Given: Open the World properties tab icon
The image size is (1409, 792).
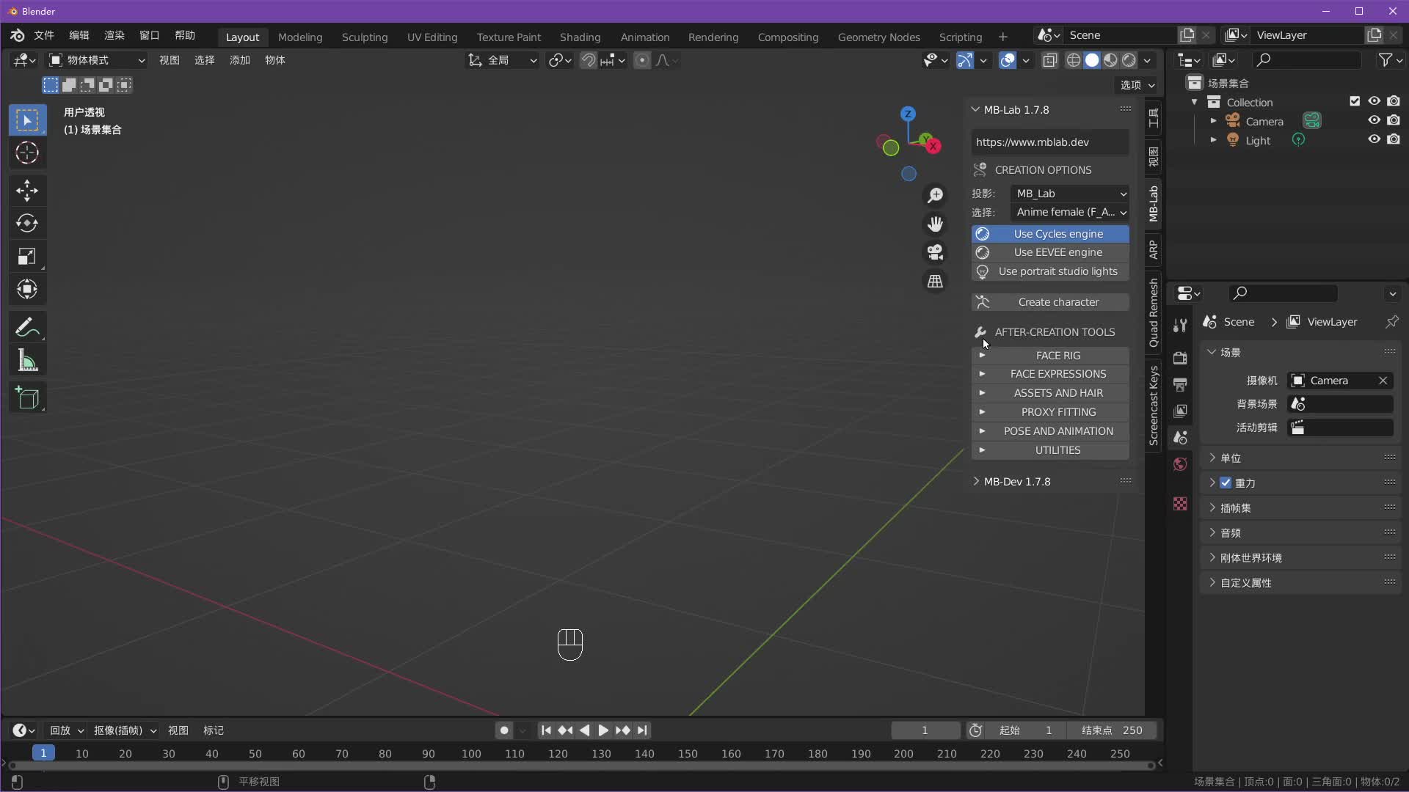Looking at the screenshot, I should (x=1180, y=464).
